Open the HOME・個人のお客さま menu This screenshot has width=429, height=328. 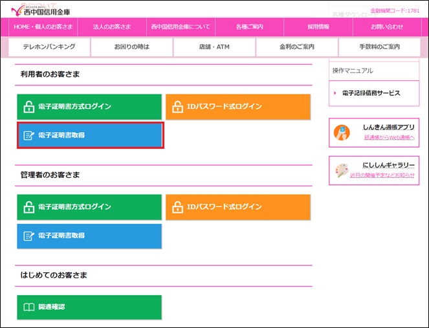(x=44, y=27)
